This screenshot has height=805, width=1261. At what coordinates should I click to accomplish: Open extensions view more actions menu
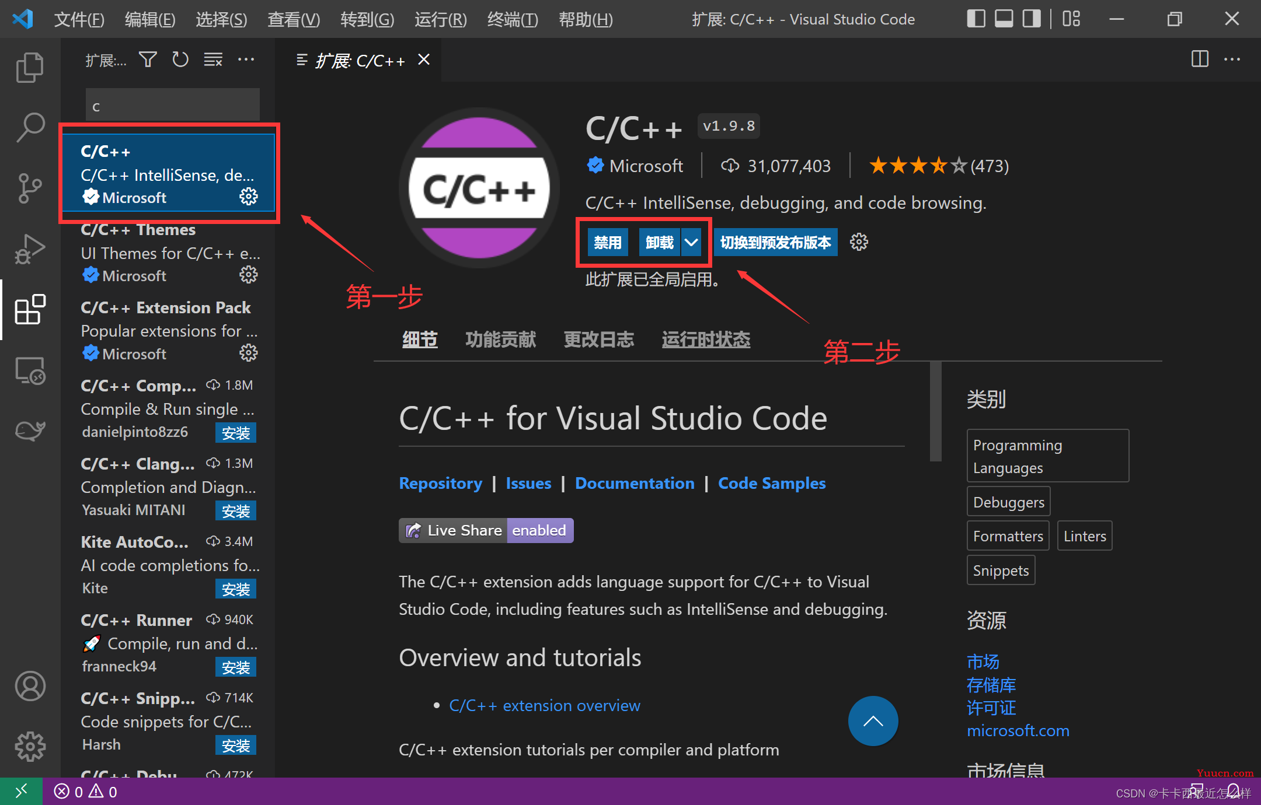pos(246,60)
